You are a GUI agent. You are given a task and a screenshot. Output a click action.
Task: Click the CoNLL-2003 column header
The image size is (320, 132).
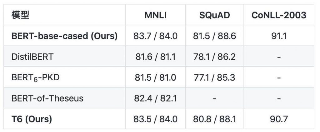point(279,15)
